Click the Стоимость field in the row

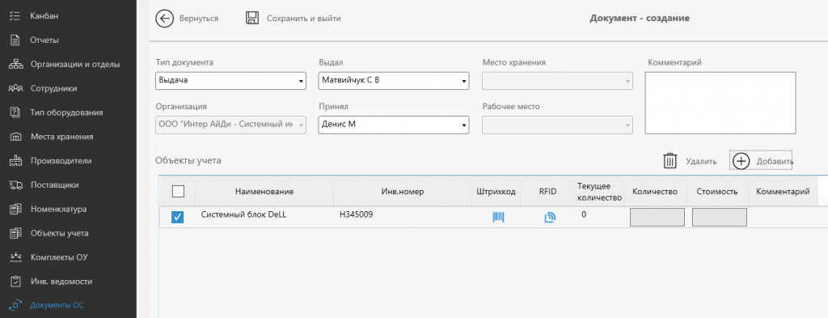(x=719, y=217)
